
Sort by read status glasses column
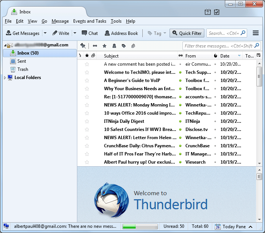tap(181, 56)
